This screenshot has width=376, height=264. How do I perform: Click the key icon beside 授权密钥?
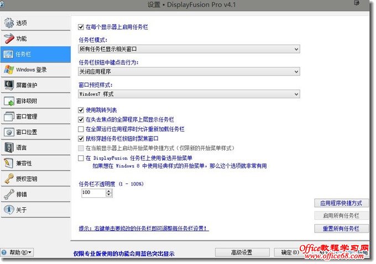point(9,179)
